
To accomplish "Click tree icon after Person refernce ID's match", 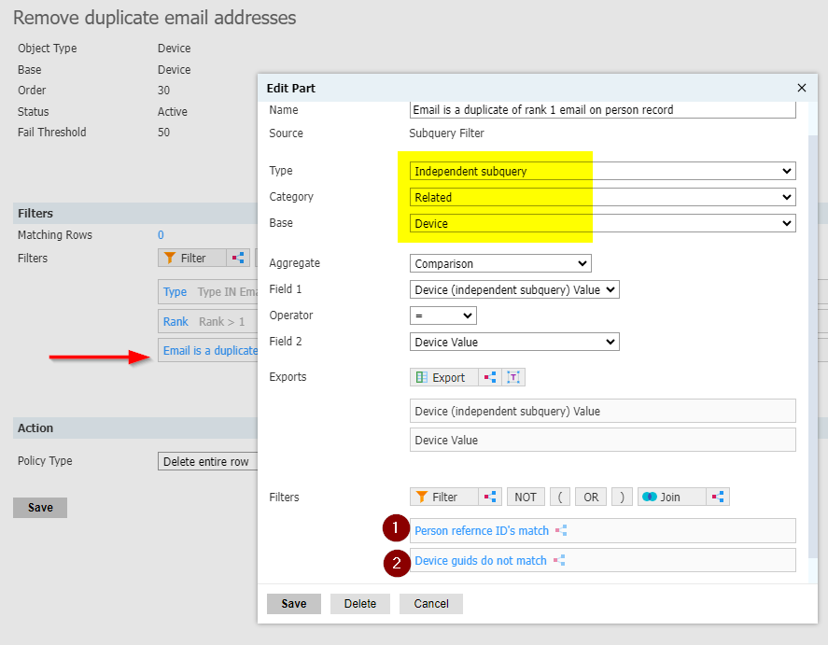I will click(x=561, y=530).
